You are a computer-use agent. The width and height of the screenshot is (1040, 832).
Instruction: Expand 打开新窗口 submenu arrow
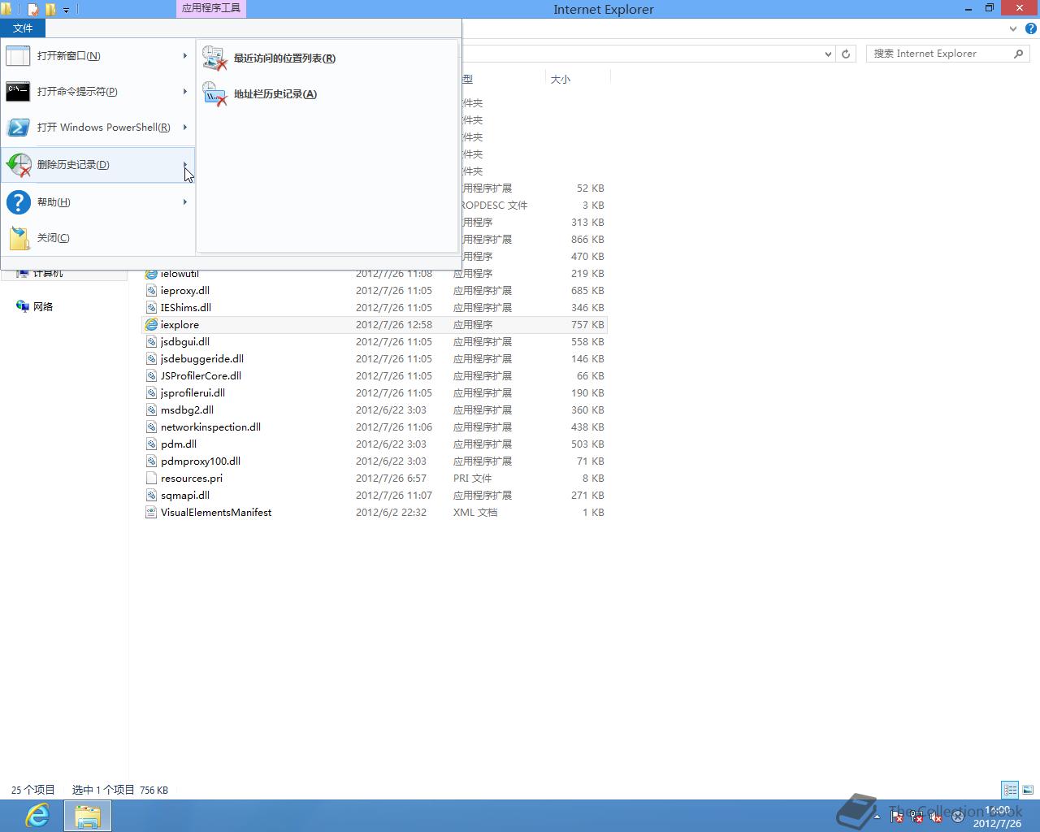point(185,56)
